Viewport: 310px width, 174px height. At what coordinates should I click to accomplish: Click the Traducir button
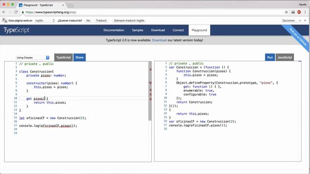[101, 20]
